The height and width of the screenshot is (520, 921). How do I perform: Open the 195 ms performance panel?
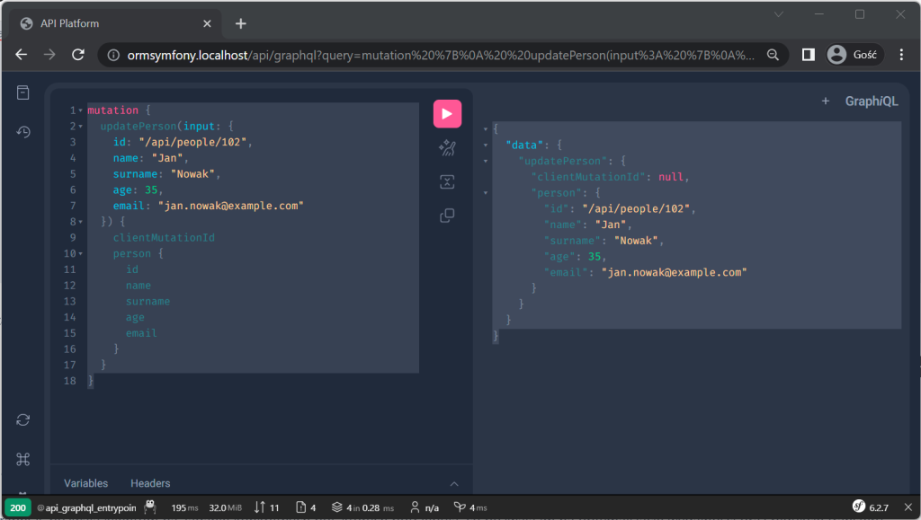coord(184,507)
